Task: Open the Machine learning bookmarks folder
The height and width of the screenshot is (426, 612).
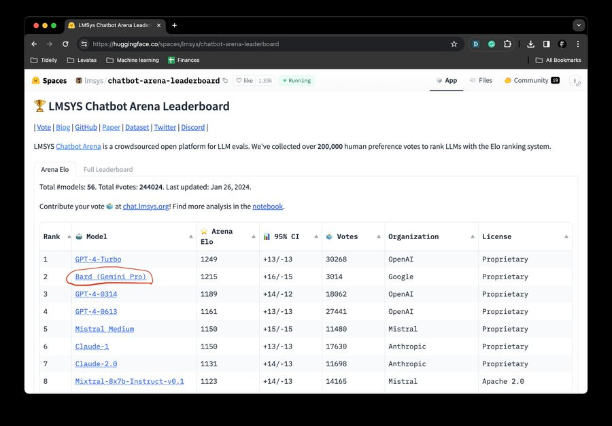Action: tap(133, 60)
